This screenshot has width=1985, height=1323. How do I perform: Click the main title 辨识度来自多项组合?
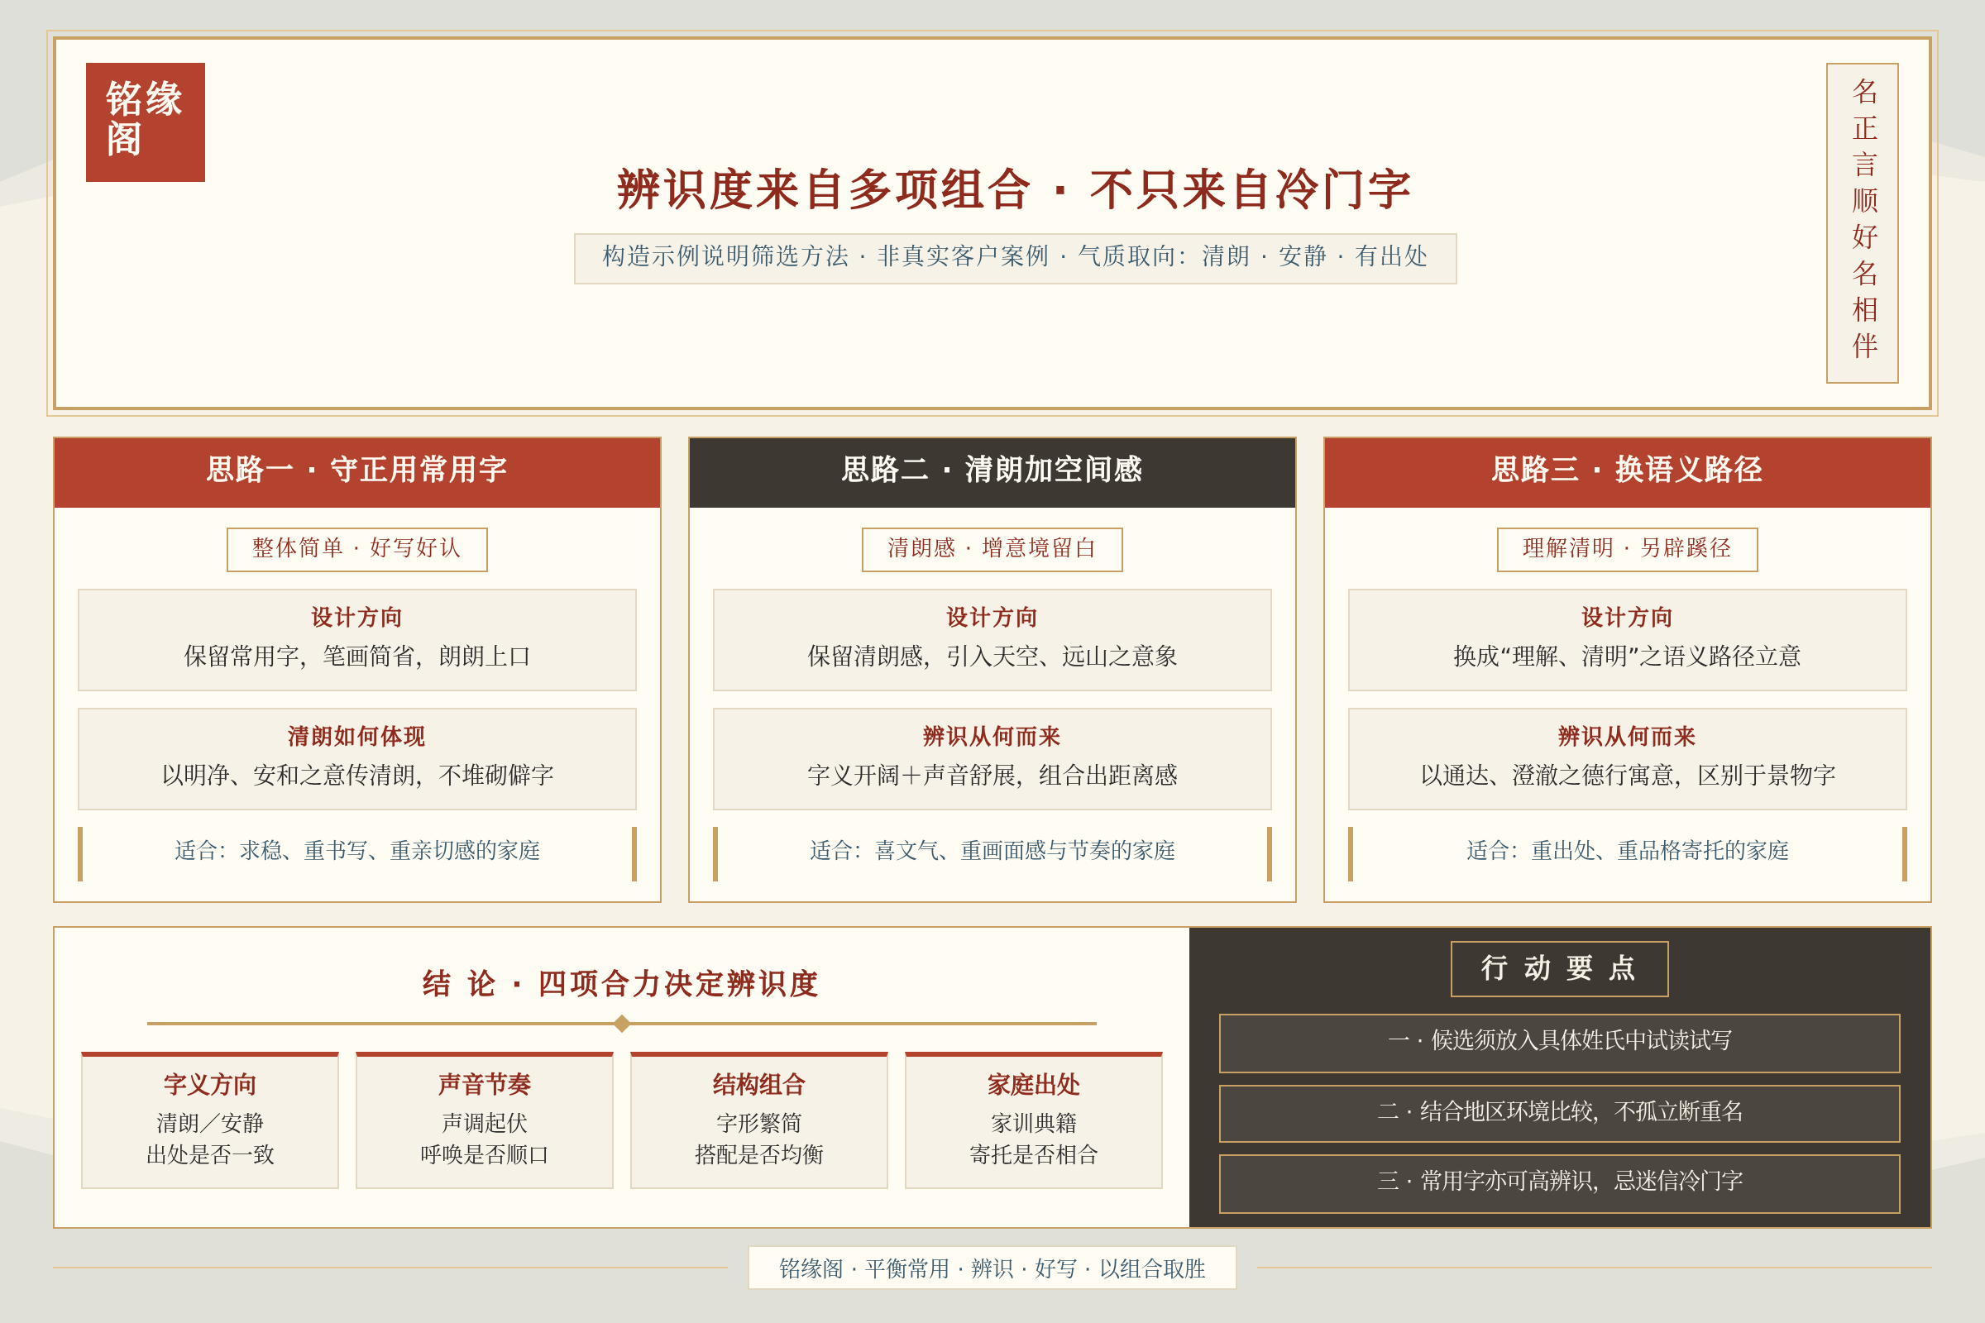point(824,189)
